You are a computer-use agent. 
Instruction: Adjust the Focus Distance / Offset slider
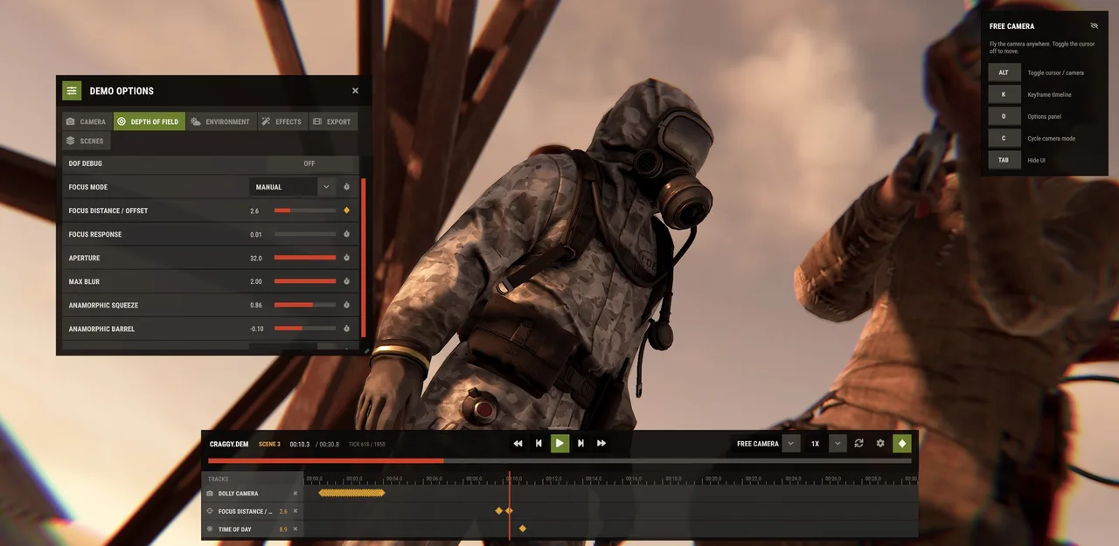tap(305, 211)
